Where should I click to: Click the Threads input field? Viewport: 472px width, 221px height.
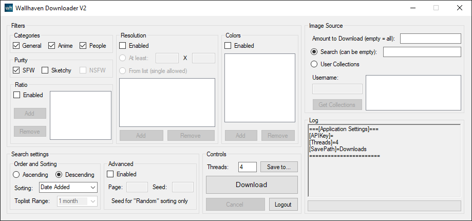click(x=248, y=167)
